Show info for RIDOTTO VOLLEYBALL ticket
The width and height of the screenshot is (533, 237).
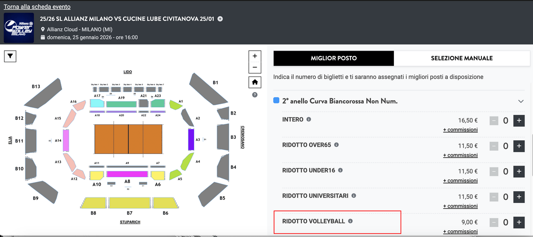pos(350,221)
